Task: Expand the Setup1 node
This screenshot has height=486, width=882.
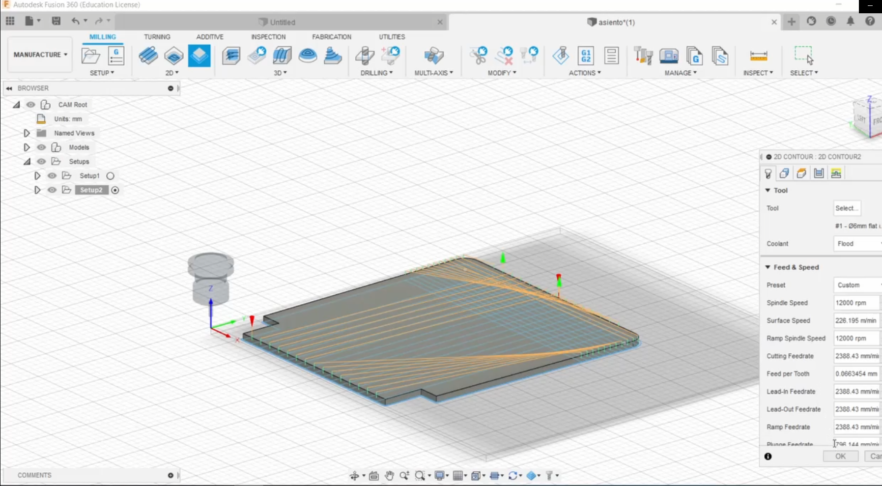Action: 37,176
